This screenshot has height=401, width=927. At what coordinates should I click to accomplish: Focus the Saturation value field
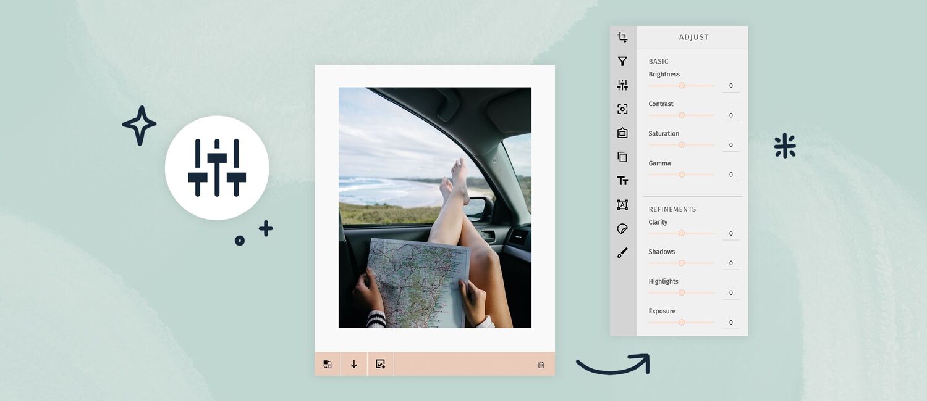pyautogui.click(x=731, y=145)
